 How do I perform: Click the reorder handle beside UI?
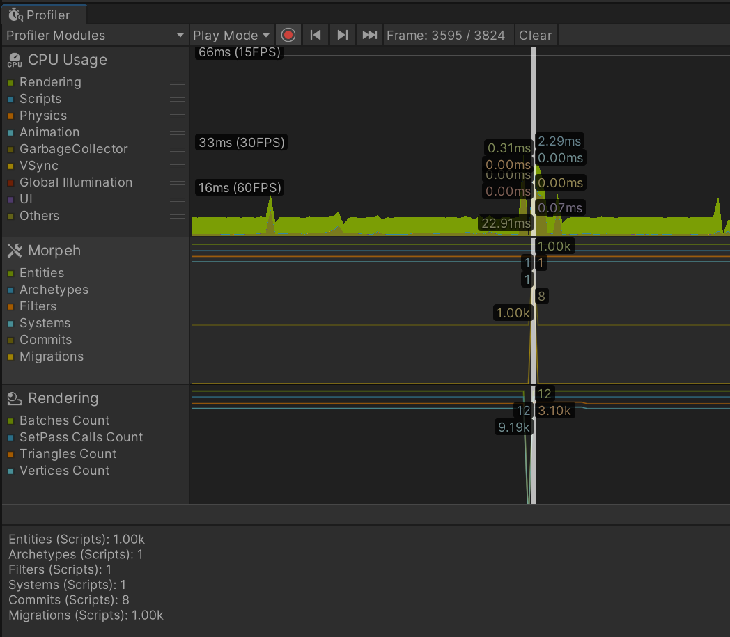pyautogui.click(x=177, y=200)
